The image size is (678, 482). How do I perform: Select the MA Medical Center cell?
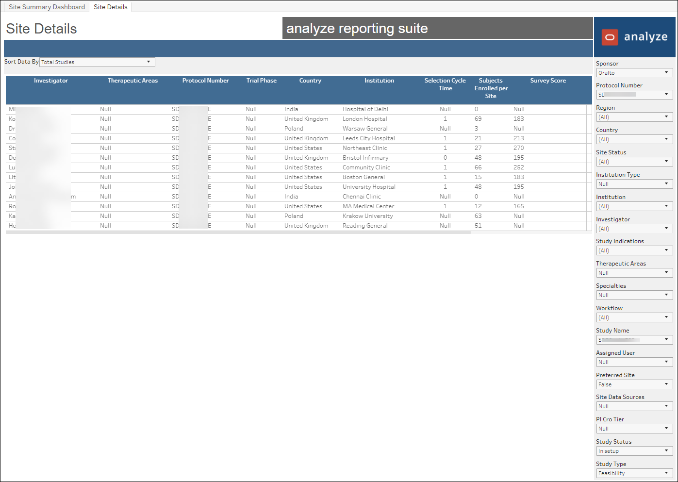tap(368, 206)
